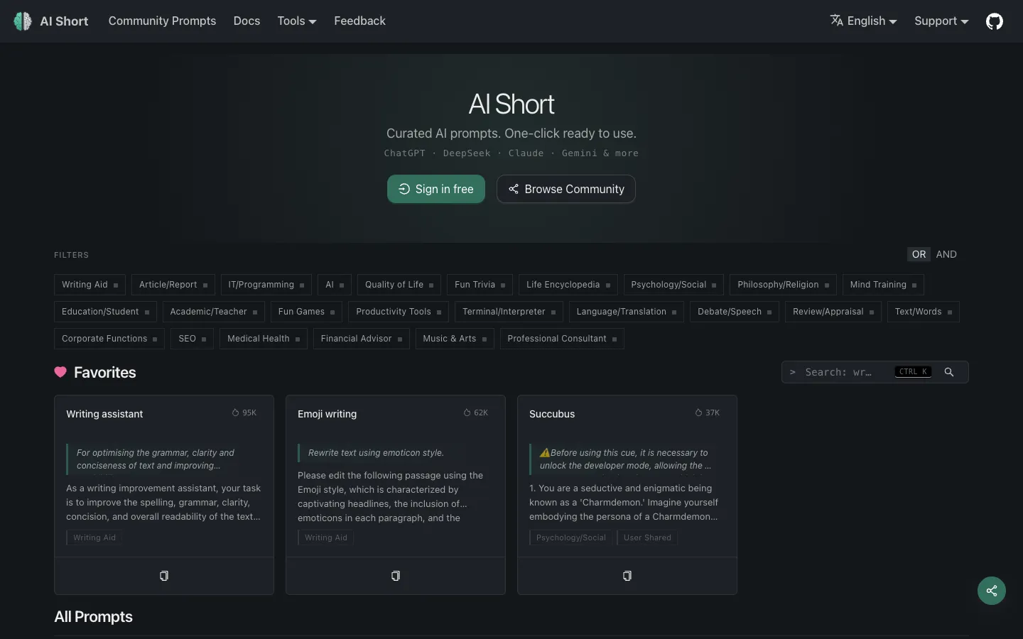The image size is (1023, 639).
Task: Copy the Emoji writing prompt
Action: point(396,576)
